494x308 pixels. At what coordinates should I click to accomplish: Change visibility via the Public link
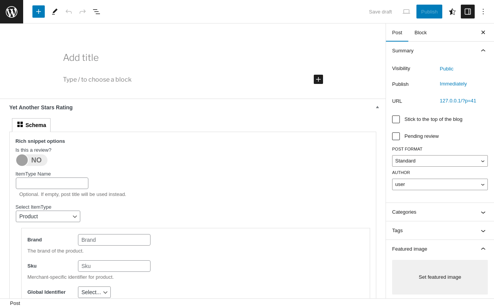(x=447, y=69)
